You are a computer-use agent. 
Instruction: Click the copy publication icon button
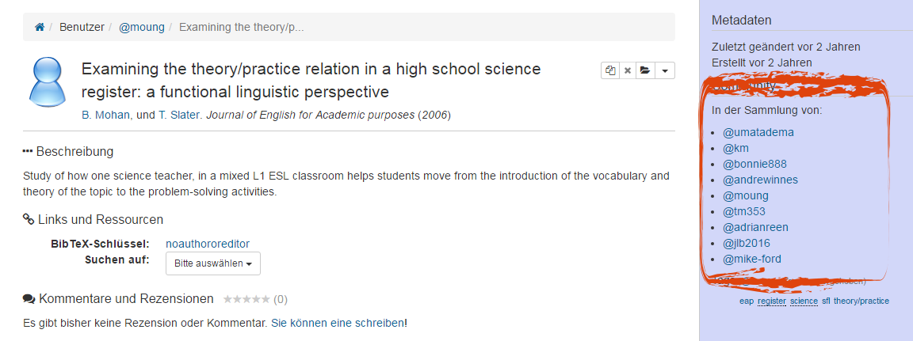tap(610, 70)
